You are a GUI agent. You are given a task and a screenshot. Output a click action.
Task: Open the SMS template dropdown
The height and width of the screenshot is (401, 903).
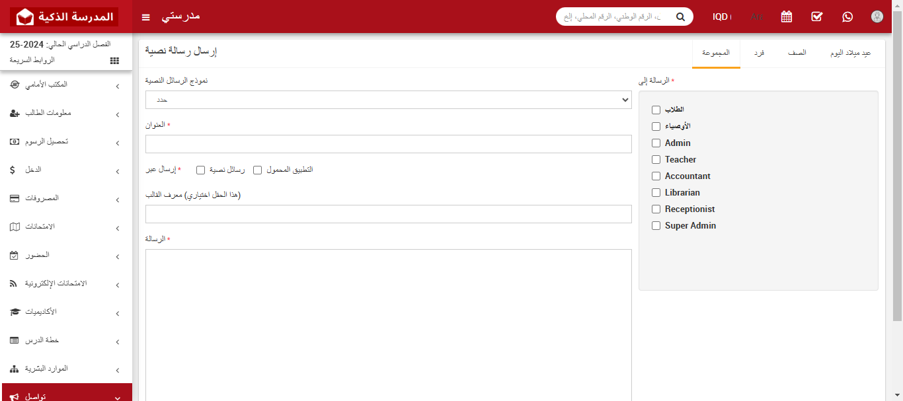pyautogui.click(x=388, y=100)
